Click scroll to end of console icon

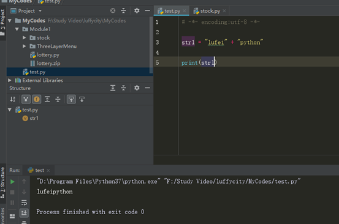pos(24,213)
